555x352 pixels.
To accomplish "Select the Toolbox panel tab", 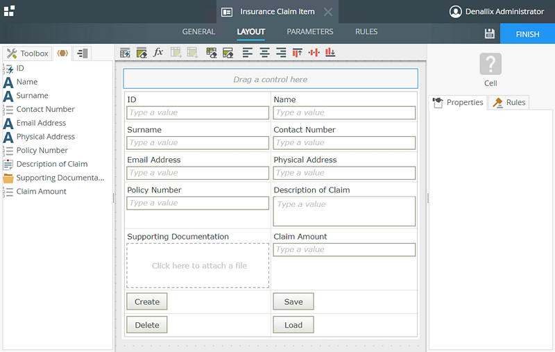I will (x=28, y=53).
